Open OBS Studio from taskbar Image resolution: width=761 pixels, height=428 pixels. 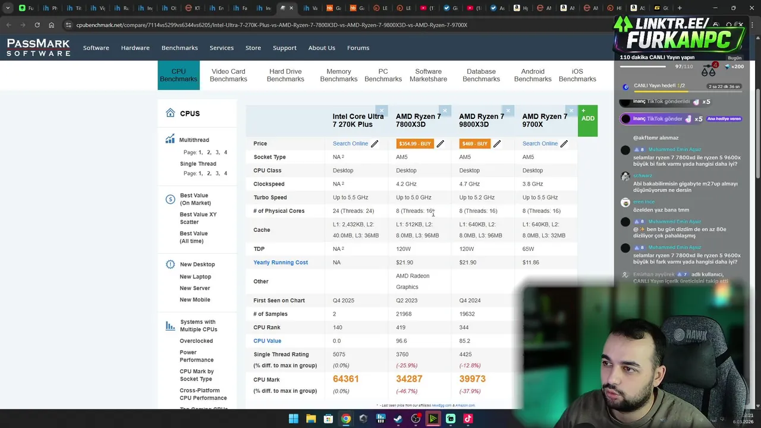pos(416,418)
